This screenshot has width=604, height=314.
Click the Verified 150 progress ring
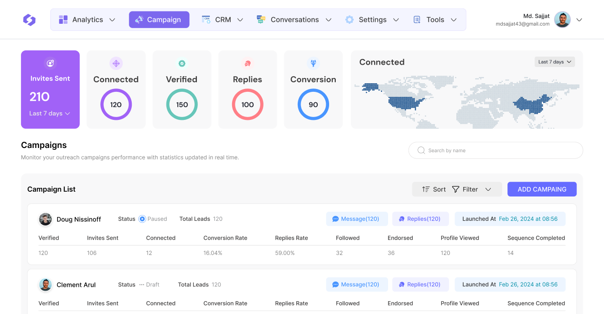[x=182, y=105]
